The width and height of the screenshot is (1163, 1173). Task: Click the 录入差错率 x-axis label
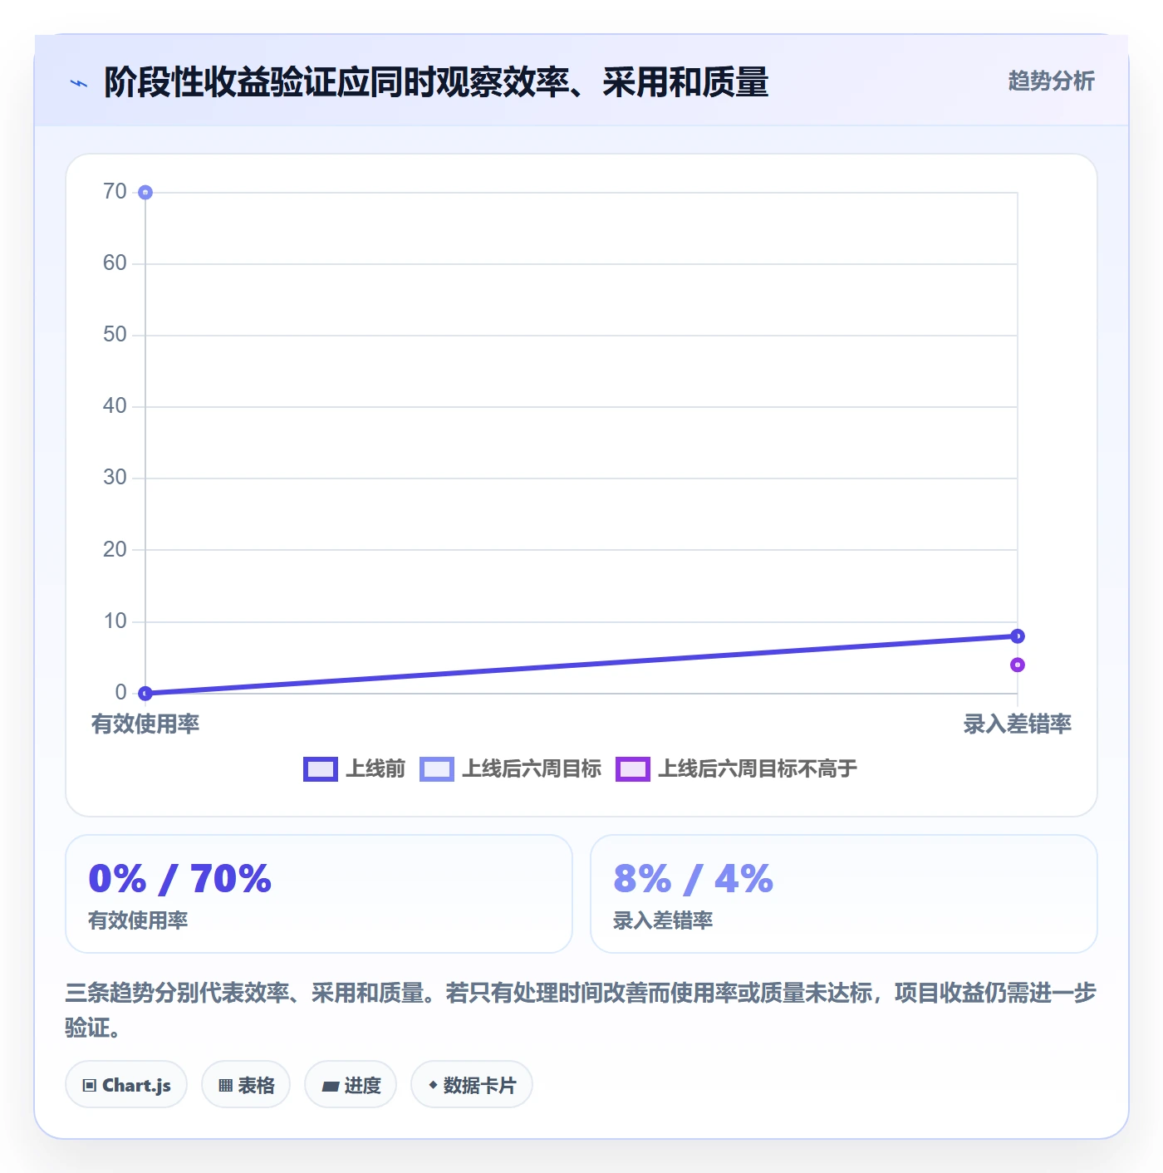pyautogui.click(x=1018, y=724)
